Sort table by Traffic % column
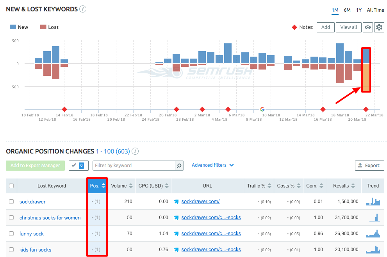This screenshot has height=257, width=387. click(259, 186)
